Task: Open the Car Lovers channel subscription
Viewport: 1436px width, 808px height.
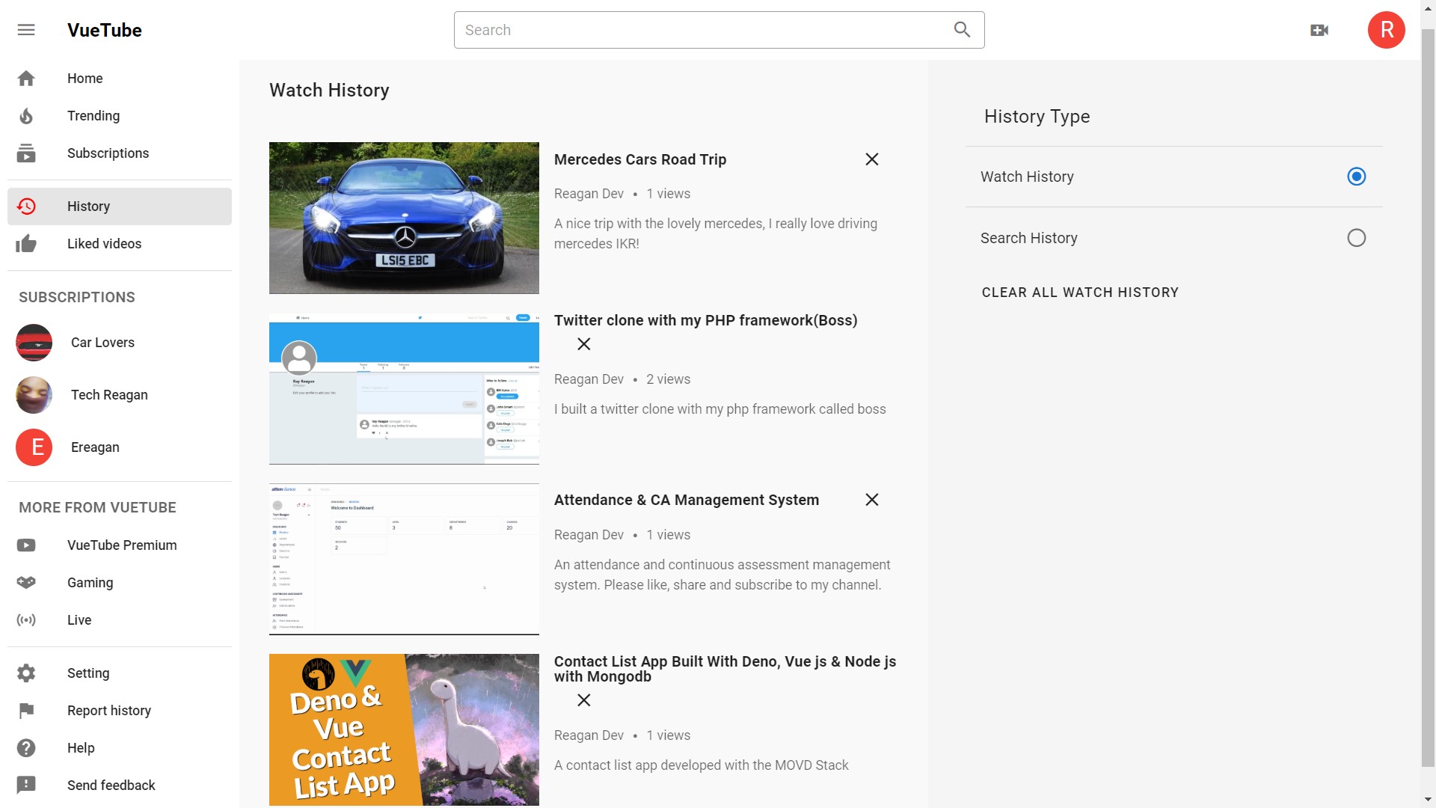Action: click(102, 343)
